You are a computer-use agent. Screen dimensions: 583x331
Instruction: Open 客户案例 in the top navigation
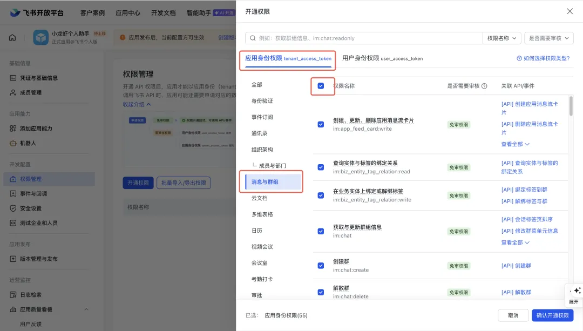pos(93,13)
